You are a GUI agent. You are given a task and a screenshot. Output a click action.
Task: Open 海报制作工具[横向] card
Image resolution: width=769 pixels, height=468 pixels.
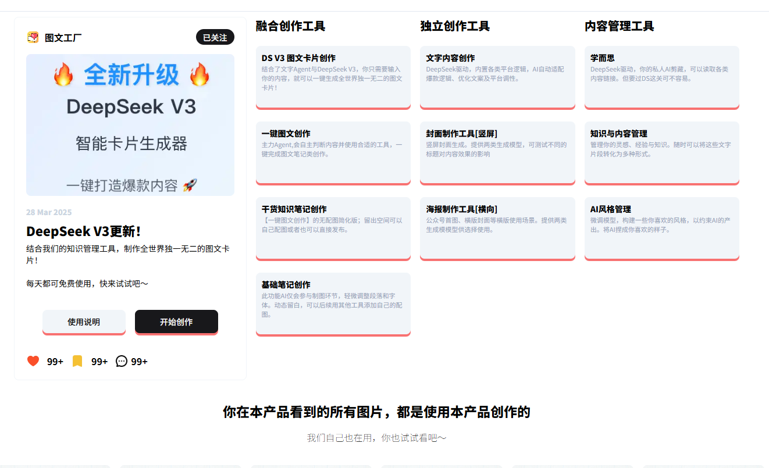[x=497, y=228]
